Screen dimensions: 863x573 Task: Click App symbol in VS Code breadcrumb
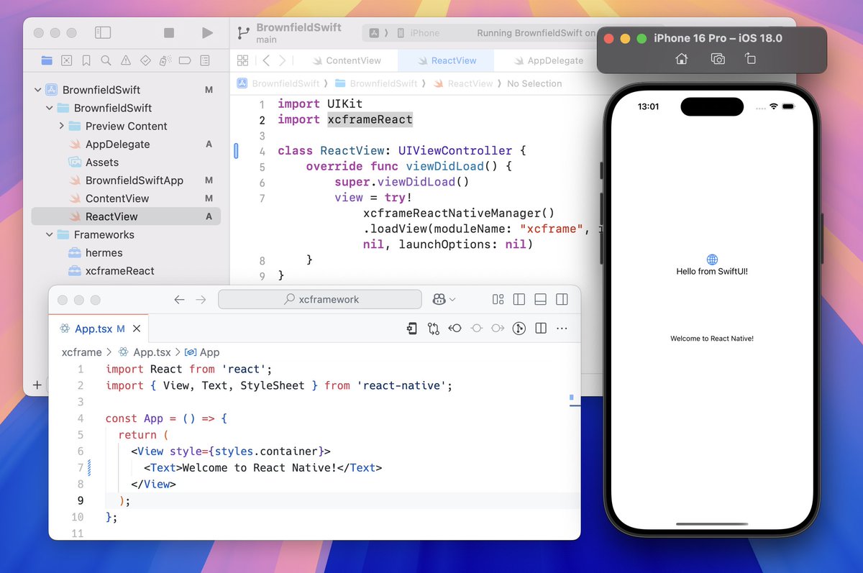tap(209, 352)
